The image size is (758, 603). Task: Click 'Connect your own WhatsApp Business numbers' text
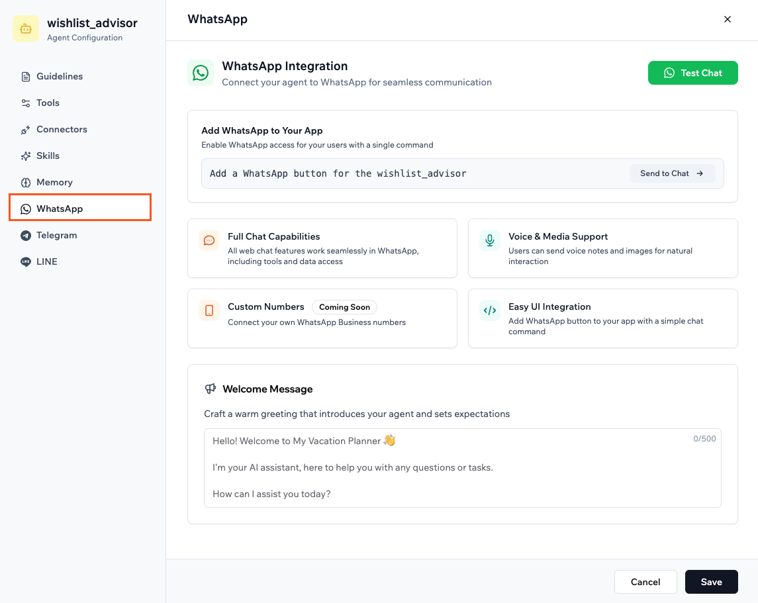pyautogui.click(x=316, y=322)
